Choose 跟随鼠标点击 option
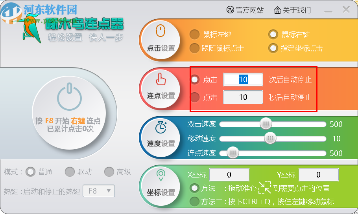The height and width of the screenshot is (214, 358). [x=194, y=48]
